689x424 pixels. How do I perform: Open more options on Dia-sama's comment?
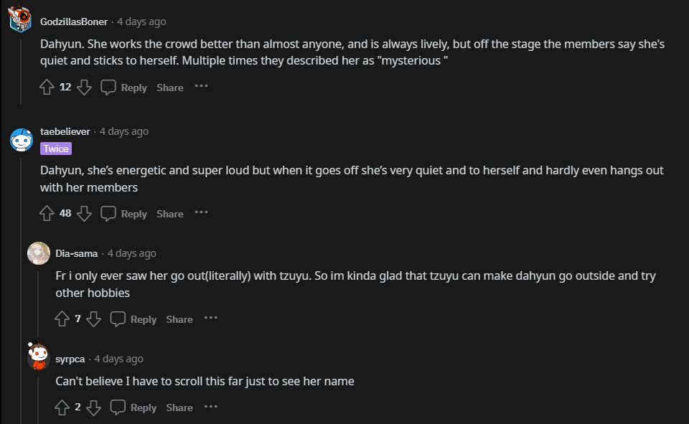click(x=210, y=319)
